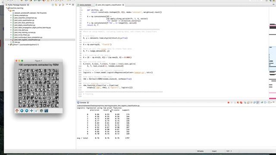The height and width of the screenshot is (155, 276).
Task: Click the RBM components image grid in Figure 1
Action: pyautogui.click(x=38, y=88)
